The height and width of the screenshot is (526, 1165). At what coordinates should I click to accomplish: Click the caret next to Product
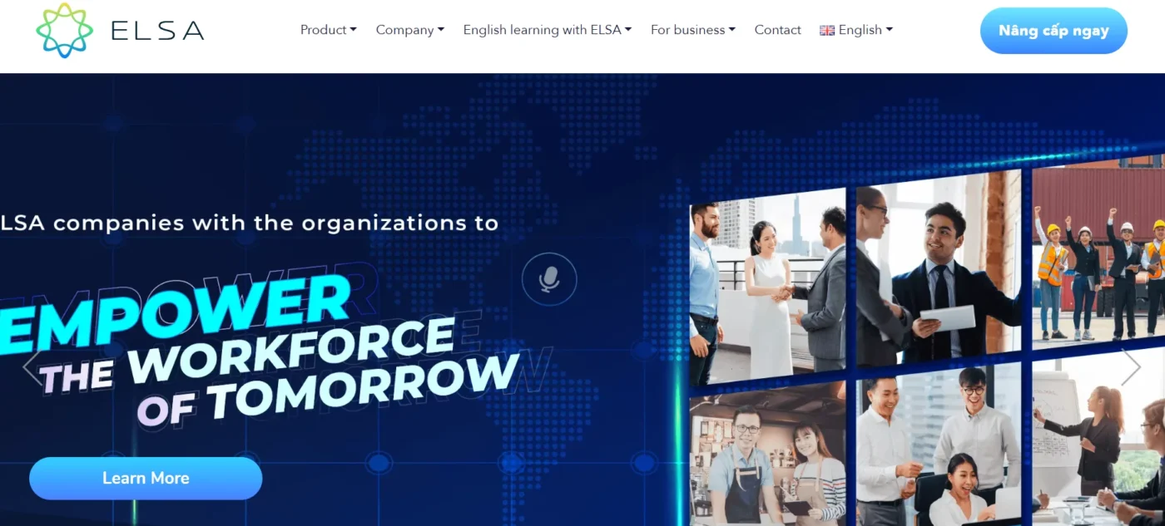(x=354, y=28)
